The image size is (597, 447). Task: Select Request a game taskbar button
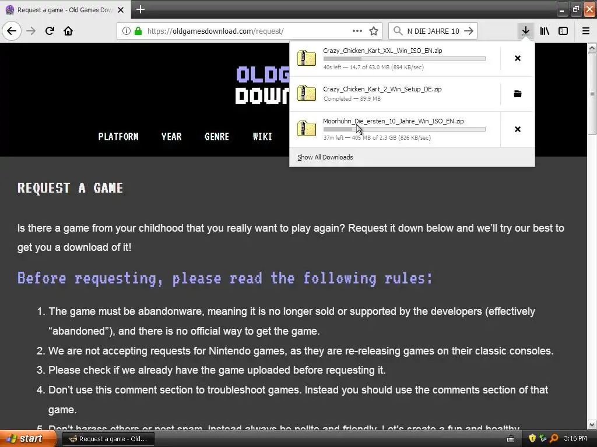108,439
